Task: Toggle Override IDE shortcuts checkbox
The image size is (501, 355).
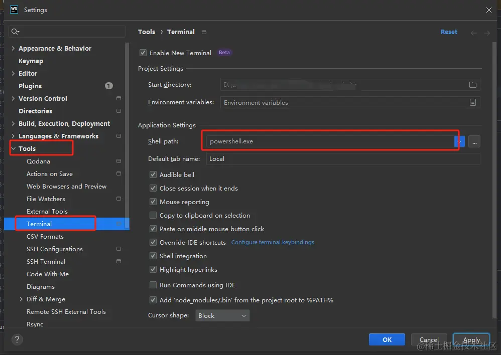Action: [x=153, y=242]
